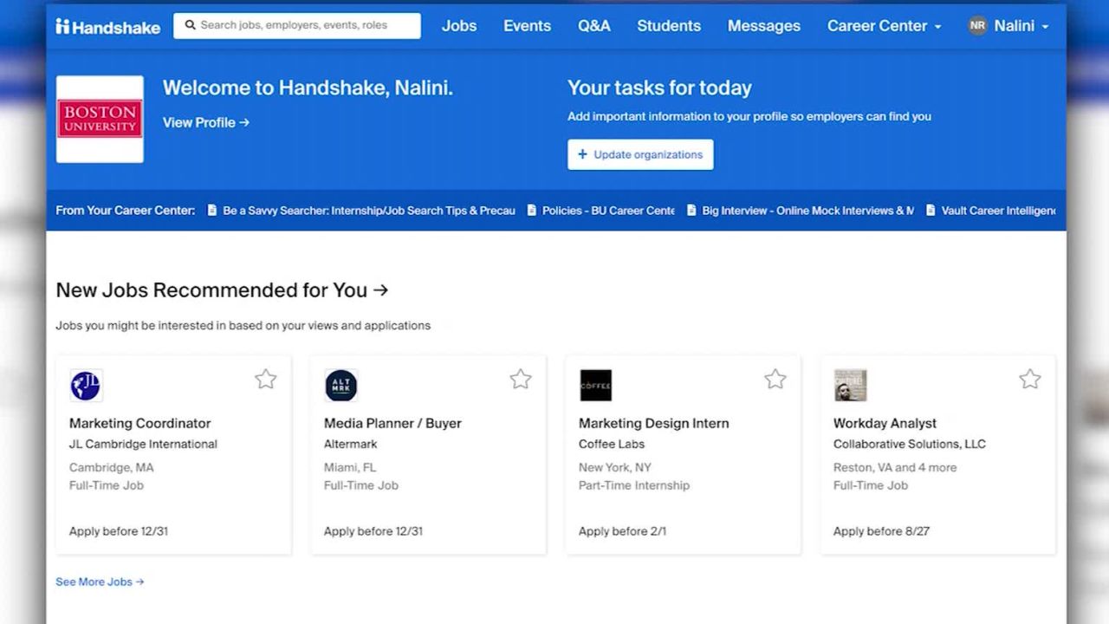1109x624 pixels.
Task: Favorite the Marketing Design Intern job
Action: point(775,379)
